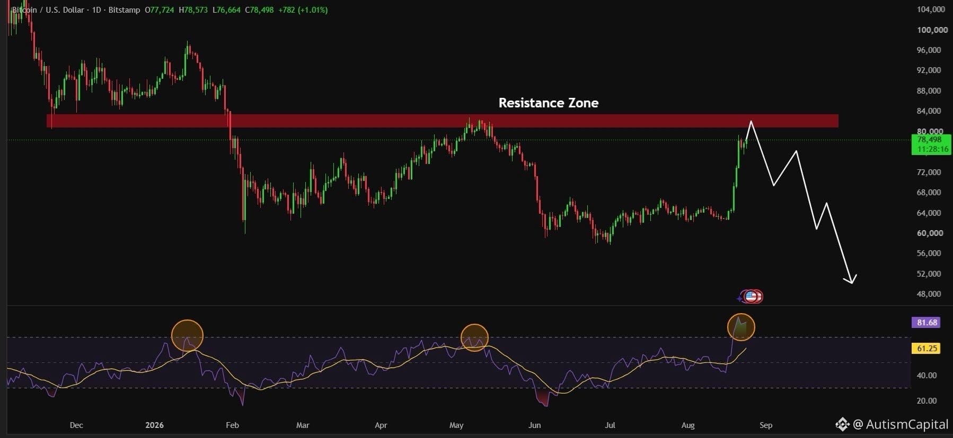Click the 96,000 price axis label
This screenshot has width=953, height=438.
pos(929,50)
